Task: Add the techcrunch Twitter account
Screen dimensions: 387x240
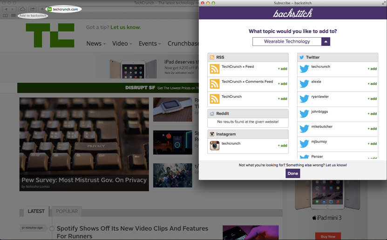Action: [x=372, y=69]
